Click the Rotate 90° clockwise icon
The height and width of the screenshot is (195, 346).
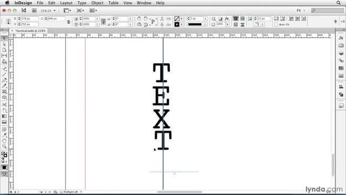139,18
